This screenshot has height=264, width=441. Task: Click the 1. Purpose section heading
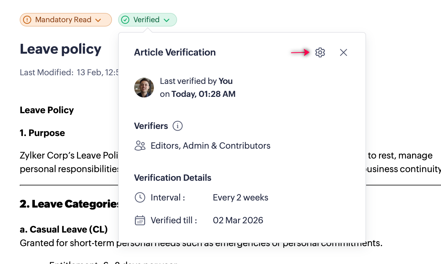pyautogui.click(x=42, y=133)
